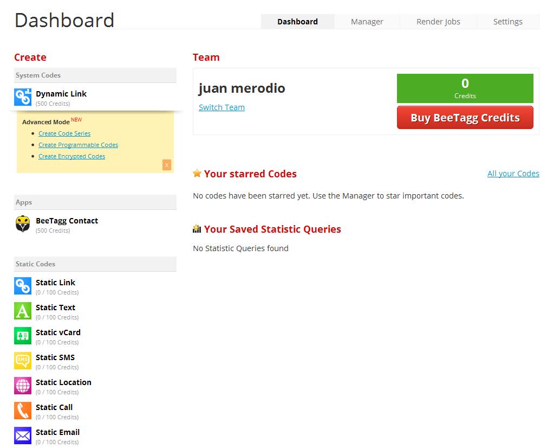Choose the Static vCard label

click(58, 332)
